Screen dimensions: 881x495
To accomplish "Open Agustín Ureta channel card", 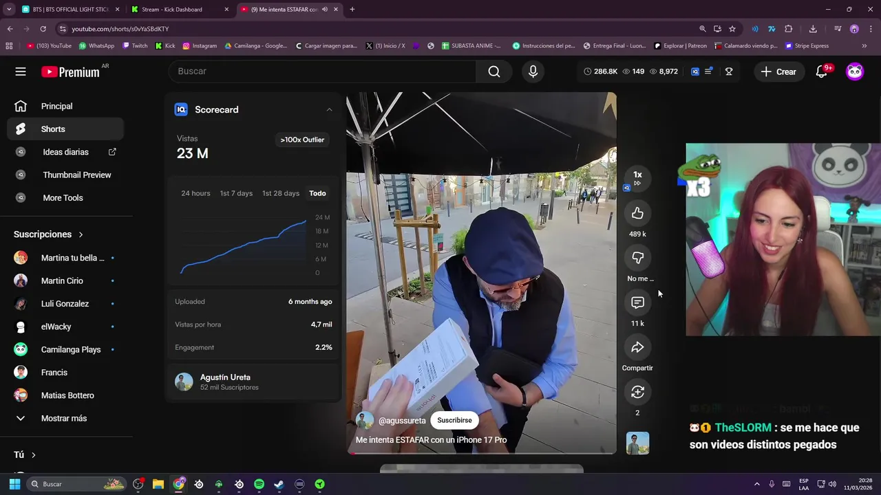I will pos(253,382).
